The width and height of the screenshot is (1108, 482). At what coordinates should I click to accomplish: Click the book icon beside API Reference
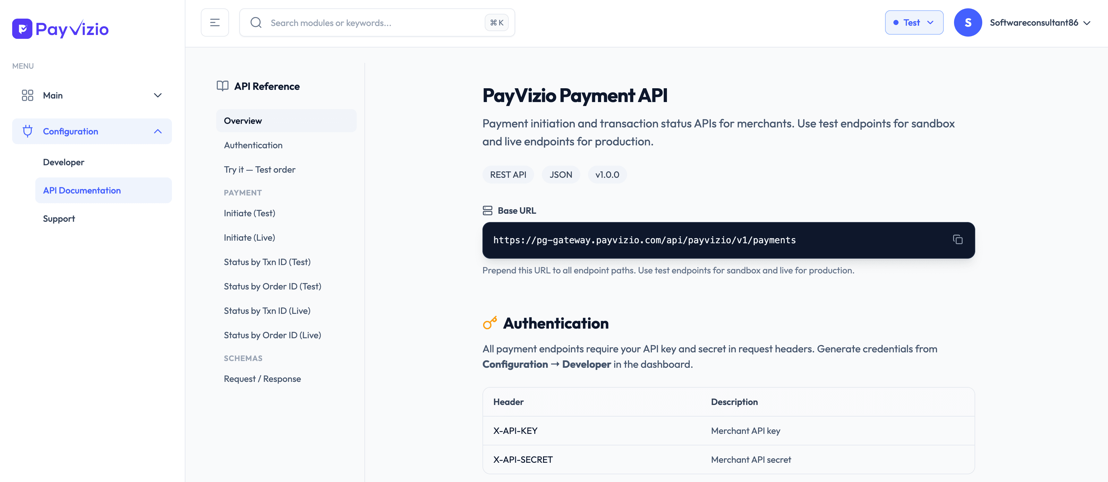coord(222,86)
